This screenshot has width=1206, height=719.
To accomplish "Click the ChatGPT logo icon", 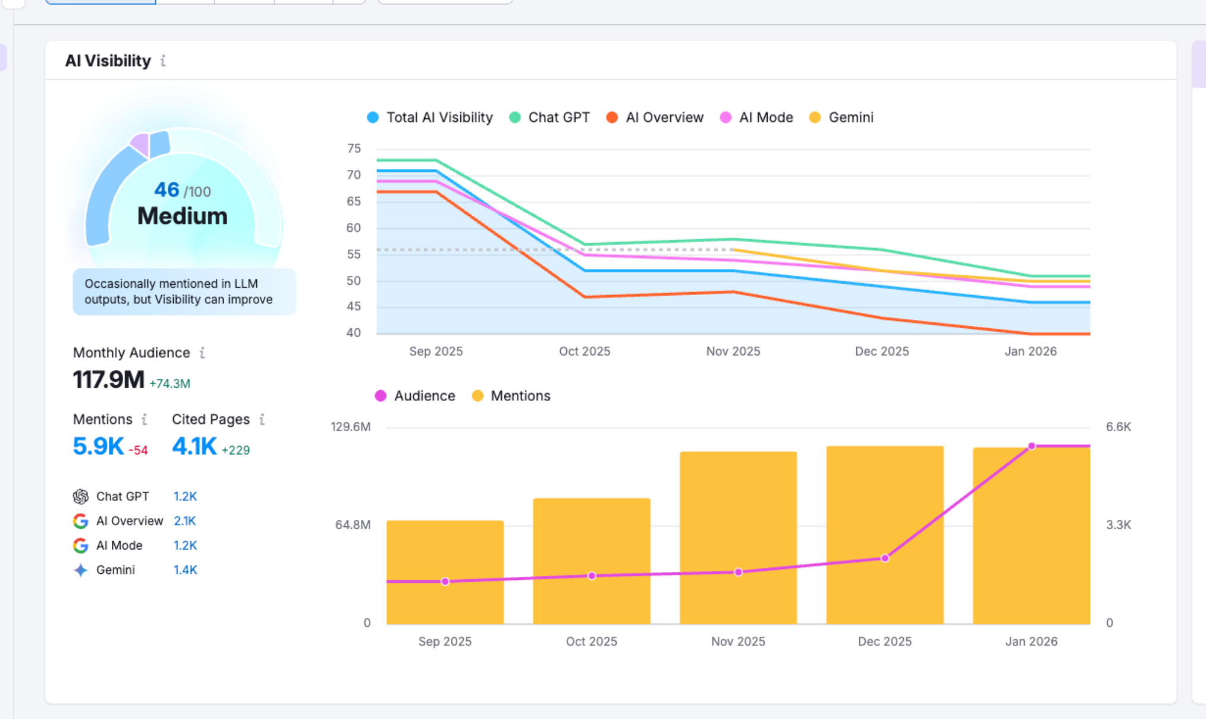I will (81, 496).
